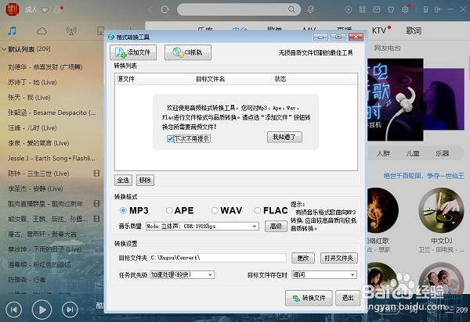Switch to the local music note tab icon
Image resolution: width=470 pixels, height=322 pixels.
point(12,30)
